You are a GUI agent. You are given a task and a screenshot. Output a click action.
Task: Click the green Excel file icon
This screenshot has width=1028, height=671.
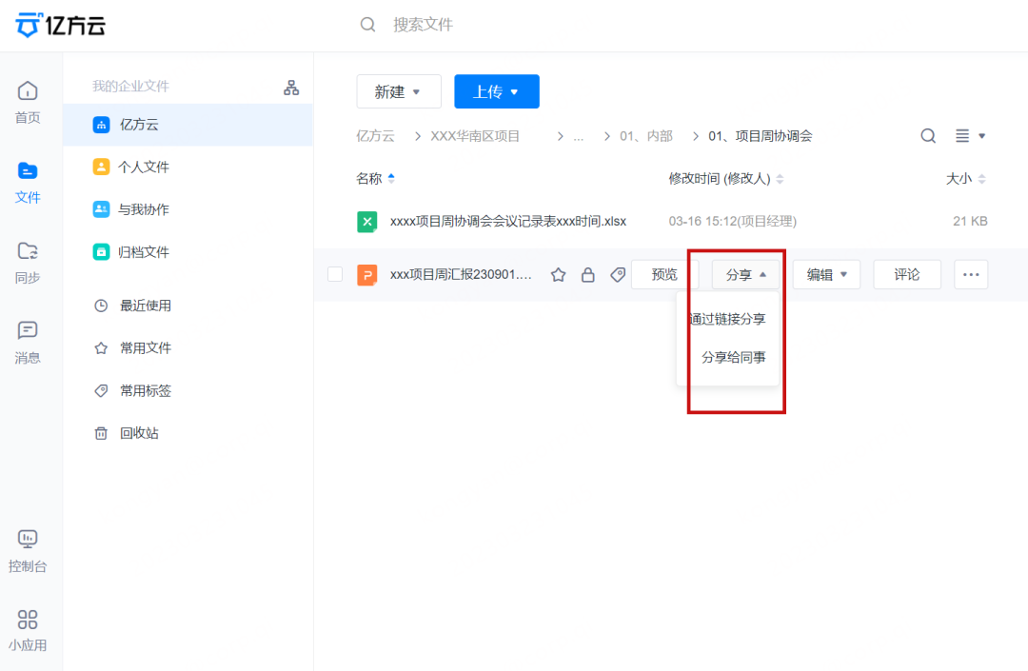(367, 222)
